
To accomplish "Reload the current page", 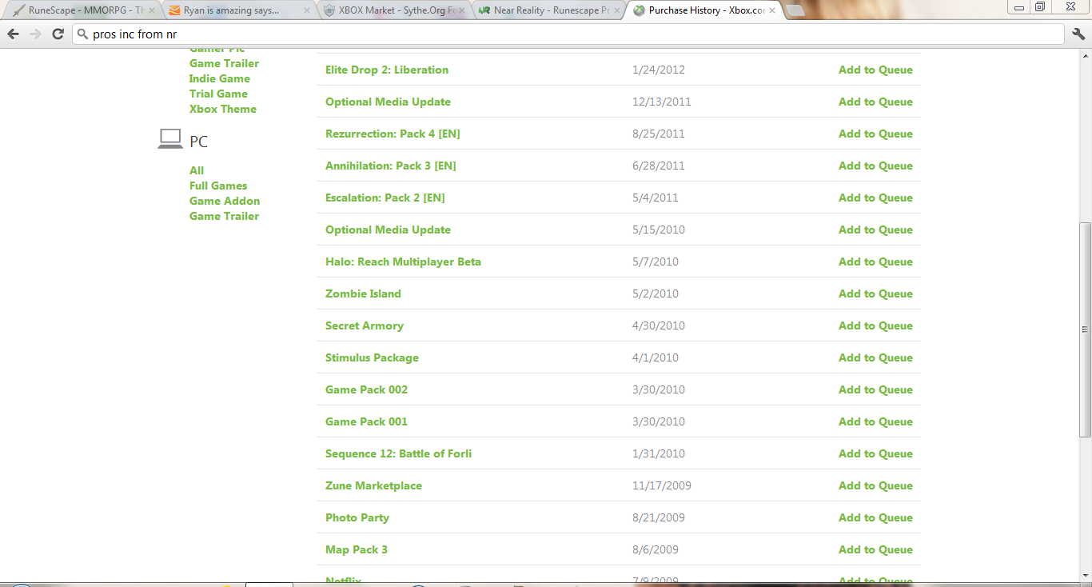I will click(58, 34).
